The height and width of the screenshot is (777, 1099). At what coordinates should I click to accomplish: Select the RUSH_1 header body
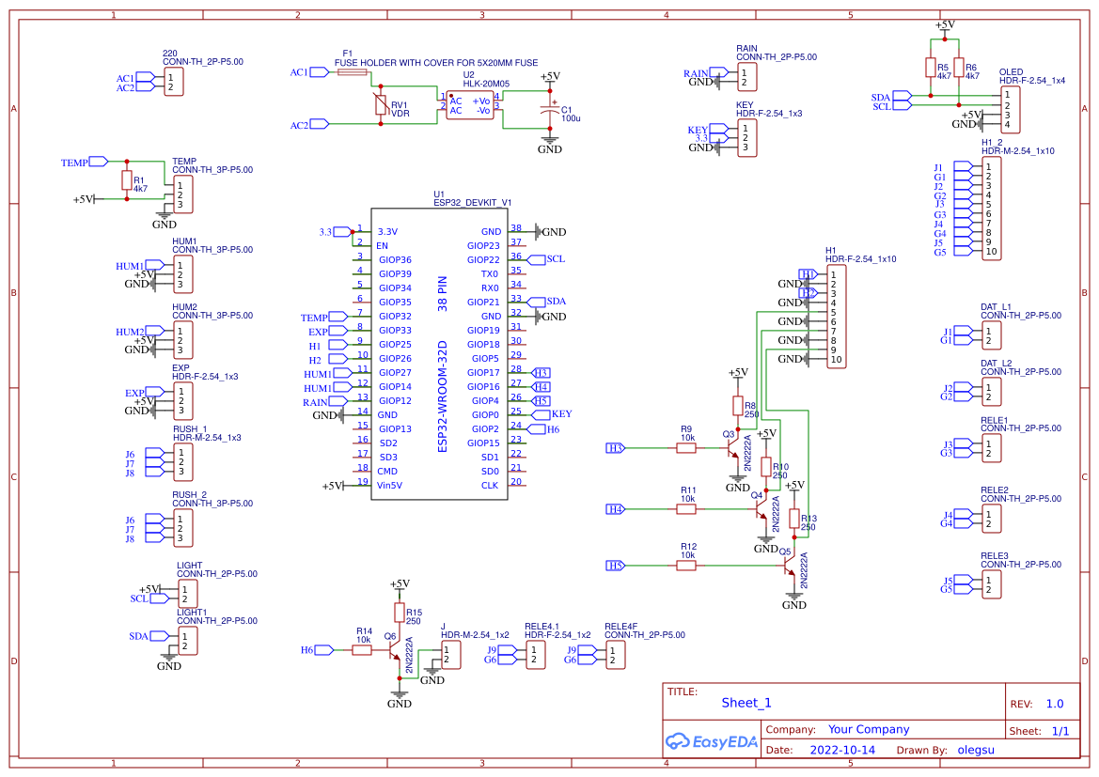183,462
